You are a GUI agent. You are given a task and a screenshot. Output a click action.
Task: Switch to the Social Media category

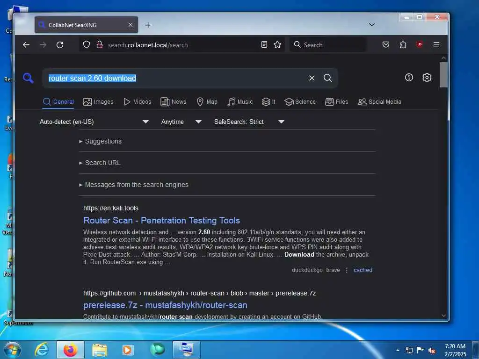pyautogui.click(x=379, y=101)
